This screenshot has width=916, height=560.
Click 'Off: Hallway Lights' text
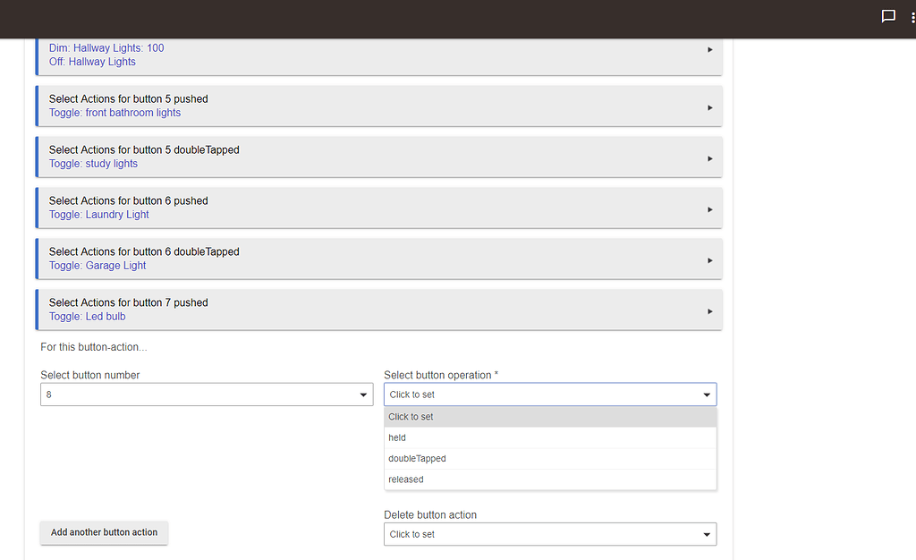pyautogui.click(x=92, y=62)
